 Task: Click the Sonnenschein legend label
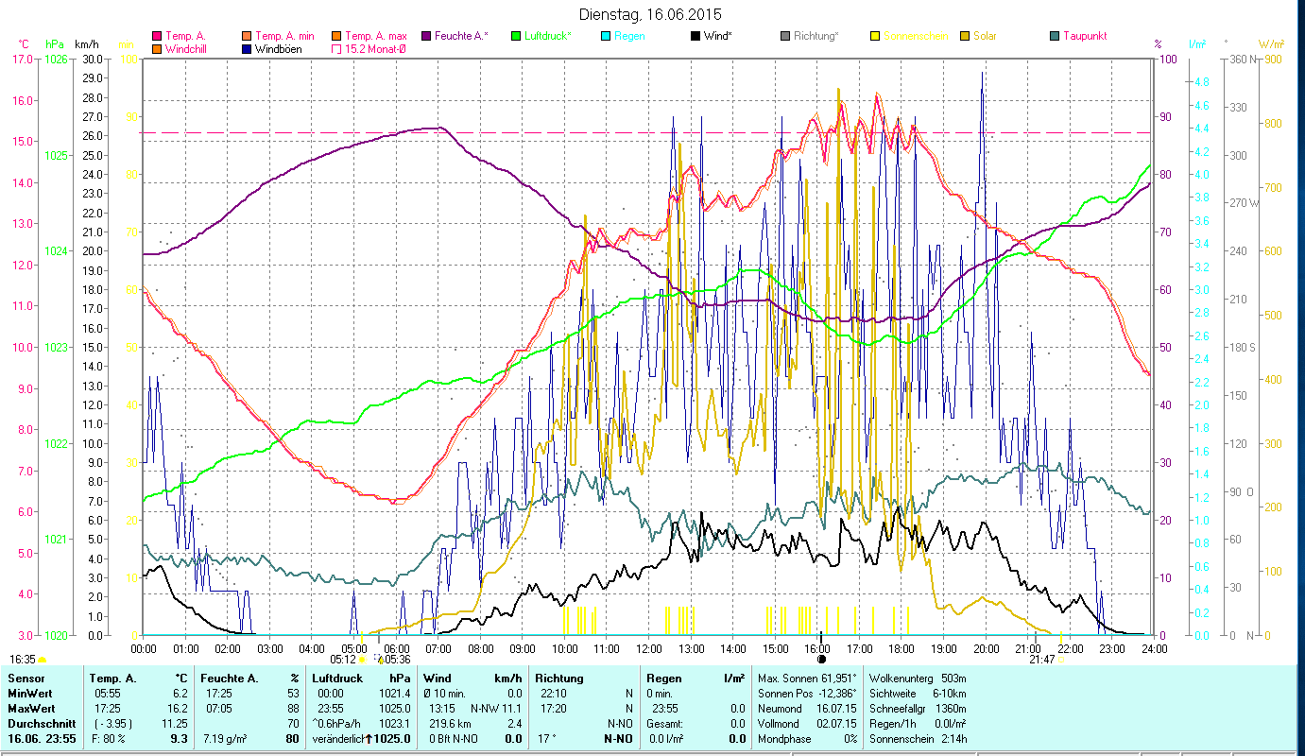point(915,36)
